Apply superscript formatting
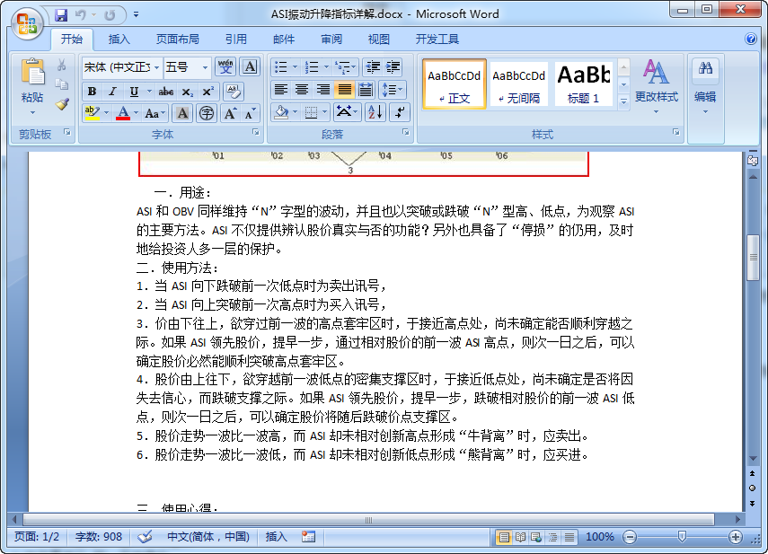Screen dimensions: 768x554 tap(206, 91)
